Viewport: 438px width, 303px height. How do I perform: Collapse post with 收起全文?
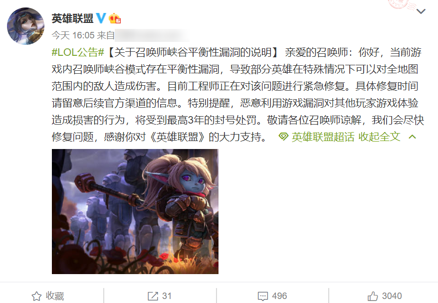(x=379, y=137)
